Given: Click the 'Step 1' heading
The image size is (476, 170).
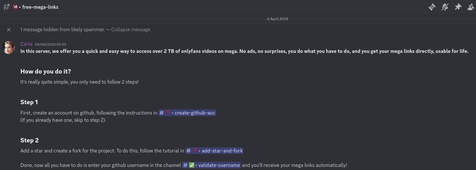Looking at the screenshot, I should [29, 102].
